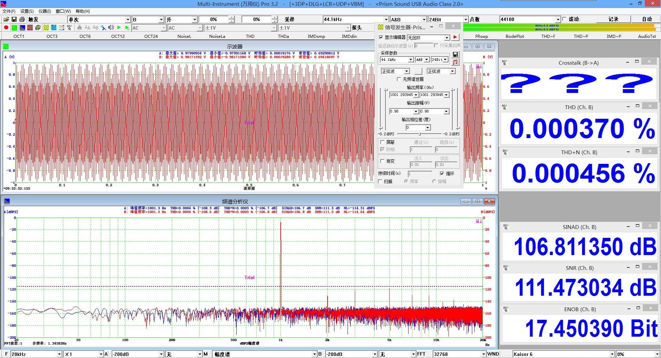Click the AudioTst preset button

[647, 36]
